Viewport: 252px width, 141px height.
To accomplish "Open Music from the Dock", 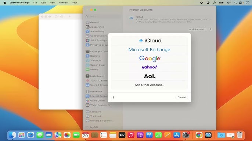I will click(x=131, y=135).
